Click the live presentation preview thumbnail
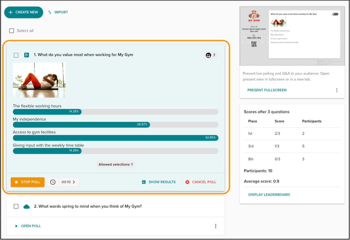This screenshot has height=240, width=350. point(292,36)
